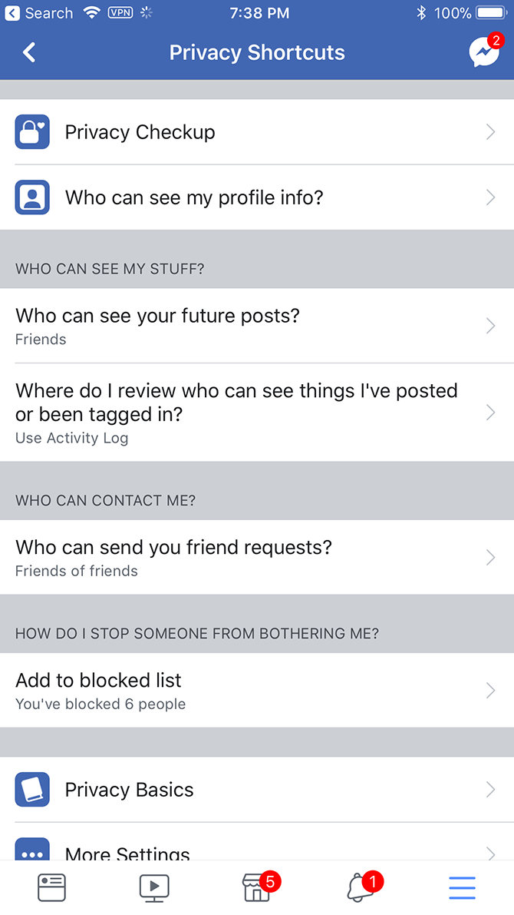The height and width of the screenshot is (915, 514).
Task: Expand Privacy Checkup chevron
Action: 491,132
